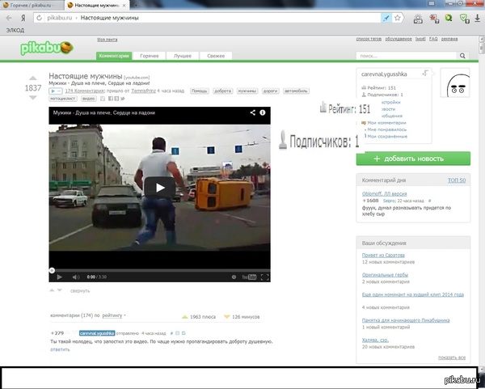Switch to the "Лучшее" tab

click(183, 57)
